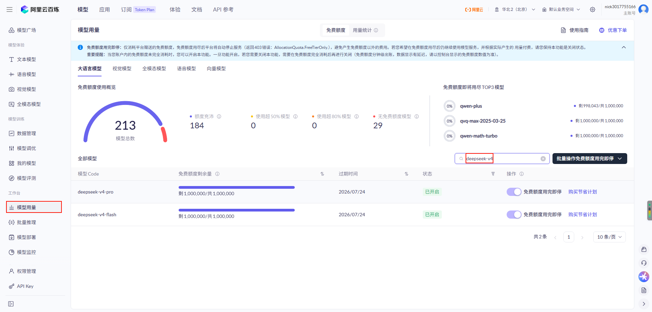Open the API 参考 top menu
The image size is (652, 312).
click(223, 10)
